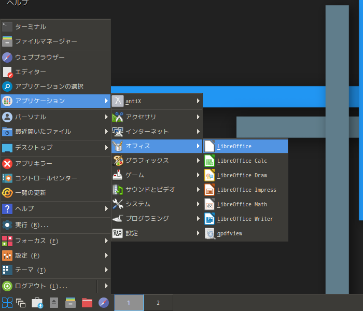The image size is (363, 311).
Task: Click the terminal icon in menu
Action: [x=7, y=27]
